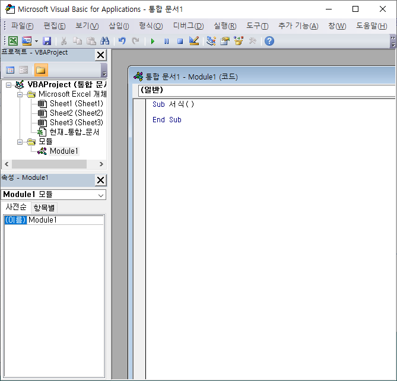Click the VBA application icon in title bar
Image resolution: width=397 pixels, height=381 pixels.
click(10, 9)
